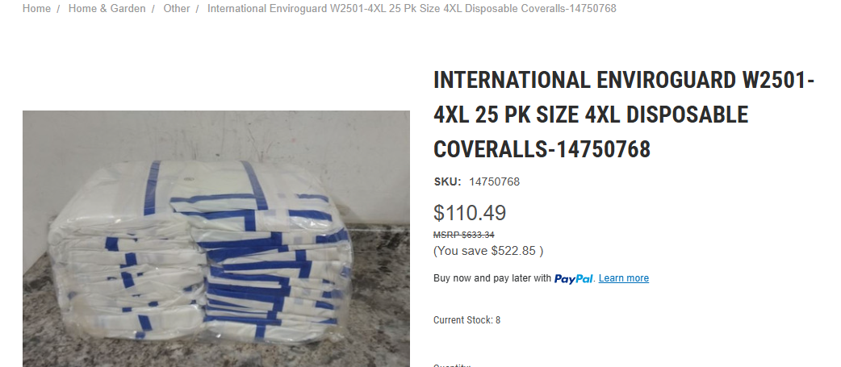Click 'Buy now and pay later with' text
Image resolution: width=841 pixels, height=367 pixels.
(x=492, y=278)
